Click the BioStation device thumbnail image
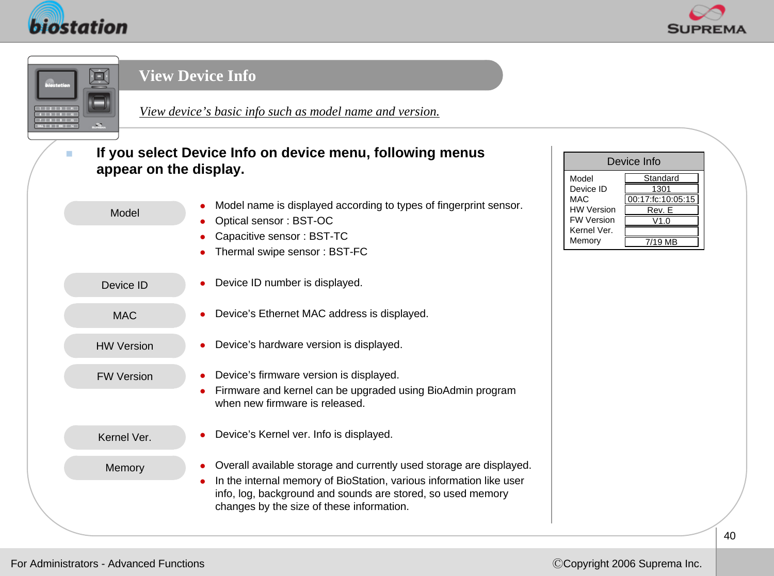Image resolution: width=774 pixels, height=576 pixels. point(73,98)
